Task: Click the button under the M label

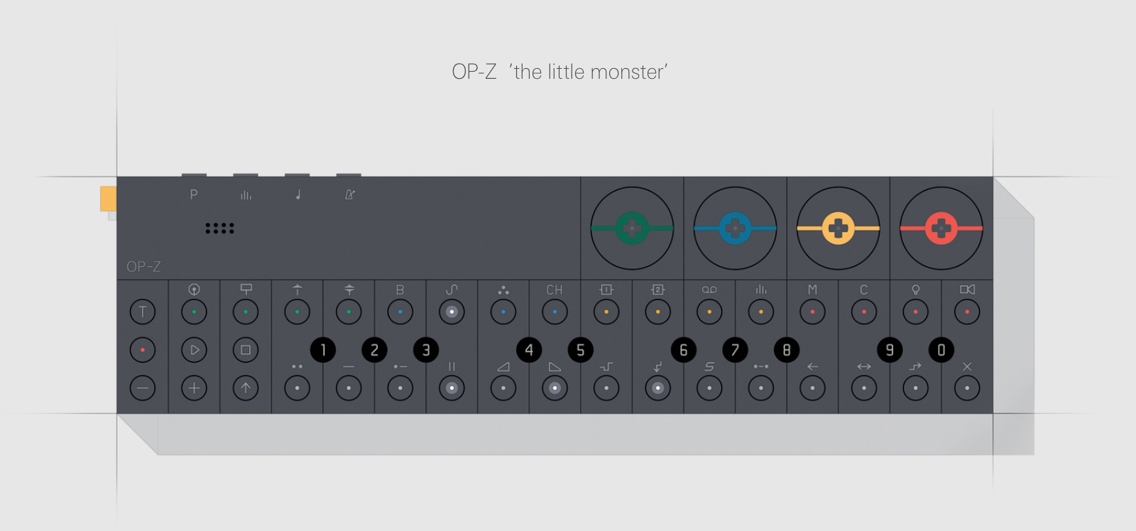Action: pyautogui.click(x=812, y=312)
